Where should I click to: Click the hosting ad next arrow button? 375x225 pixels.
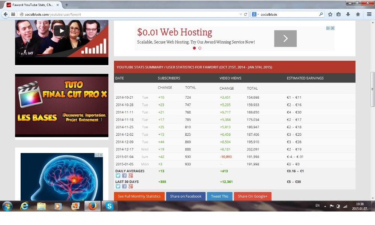285,39
